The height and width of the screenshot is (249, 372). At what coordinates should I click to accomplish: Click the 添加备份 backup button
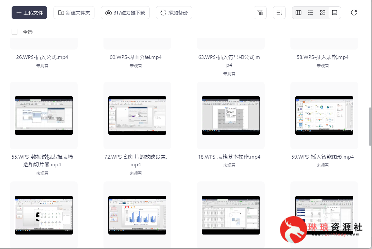[174, 13]
